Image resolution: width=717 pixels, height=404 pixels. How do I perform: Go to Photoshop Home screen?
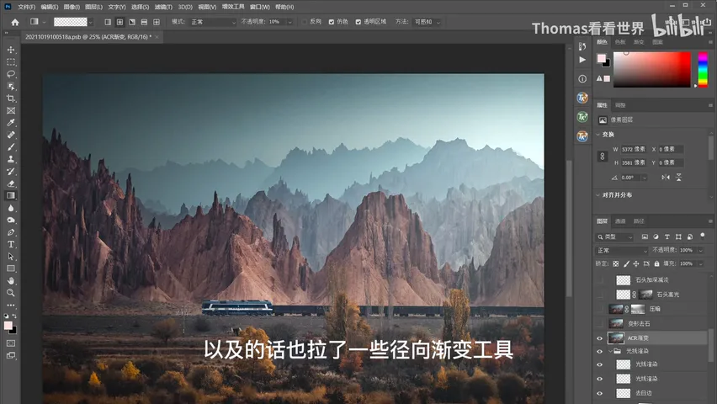pos(15,22)
